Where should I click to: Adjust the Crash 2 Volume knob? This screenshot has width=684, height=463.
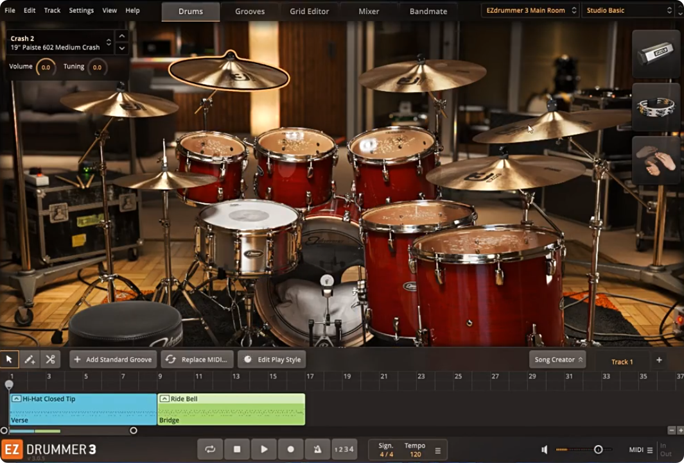click(x=46, y=67)
